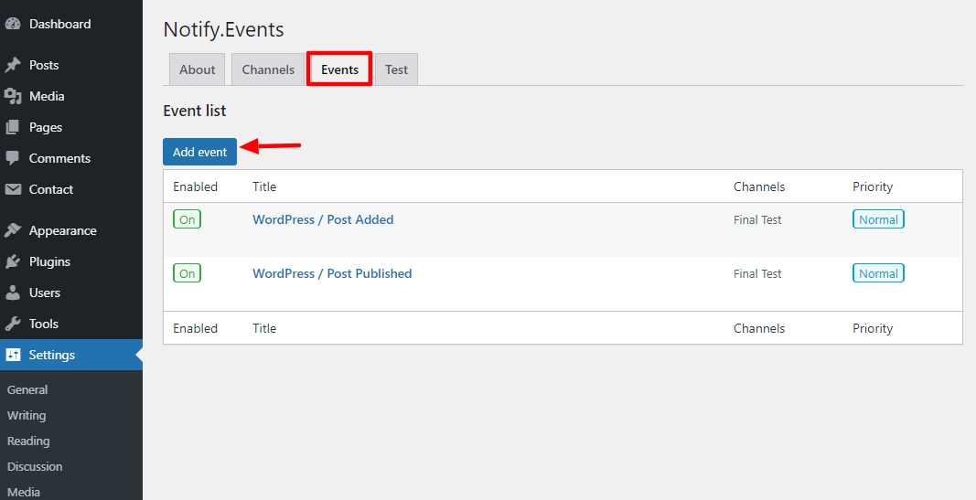Open the Tools menu label

tap(44, 324)
